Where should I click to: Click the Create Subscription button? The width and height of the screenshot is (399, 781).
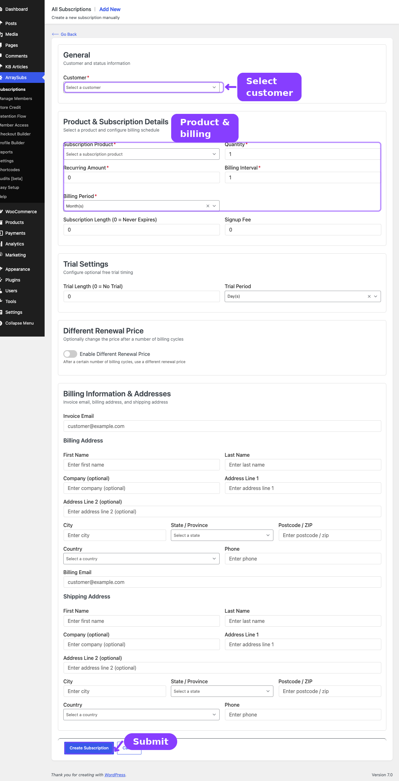[x=89, y=748]
